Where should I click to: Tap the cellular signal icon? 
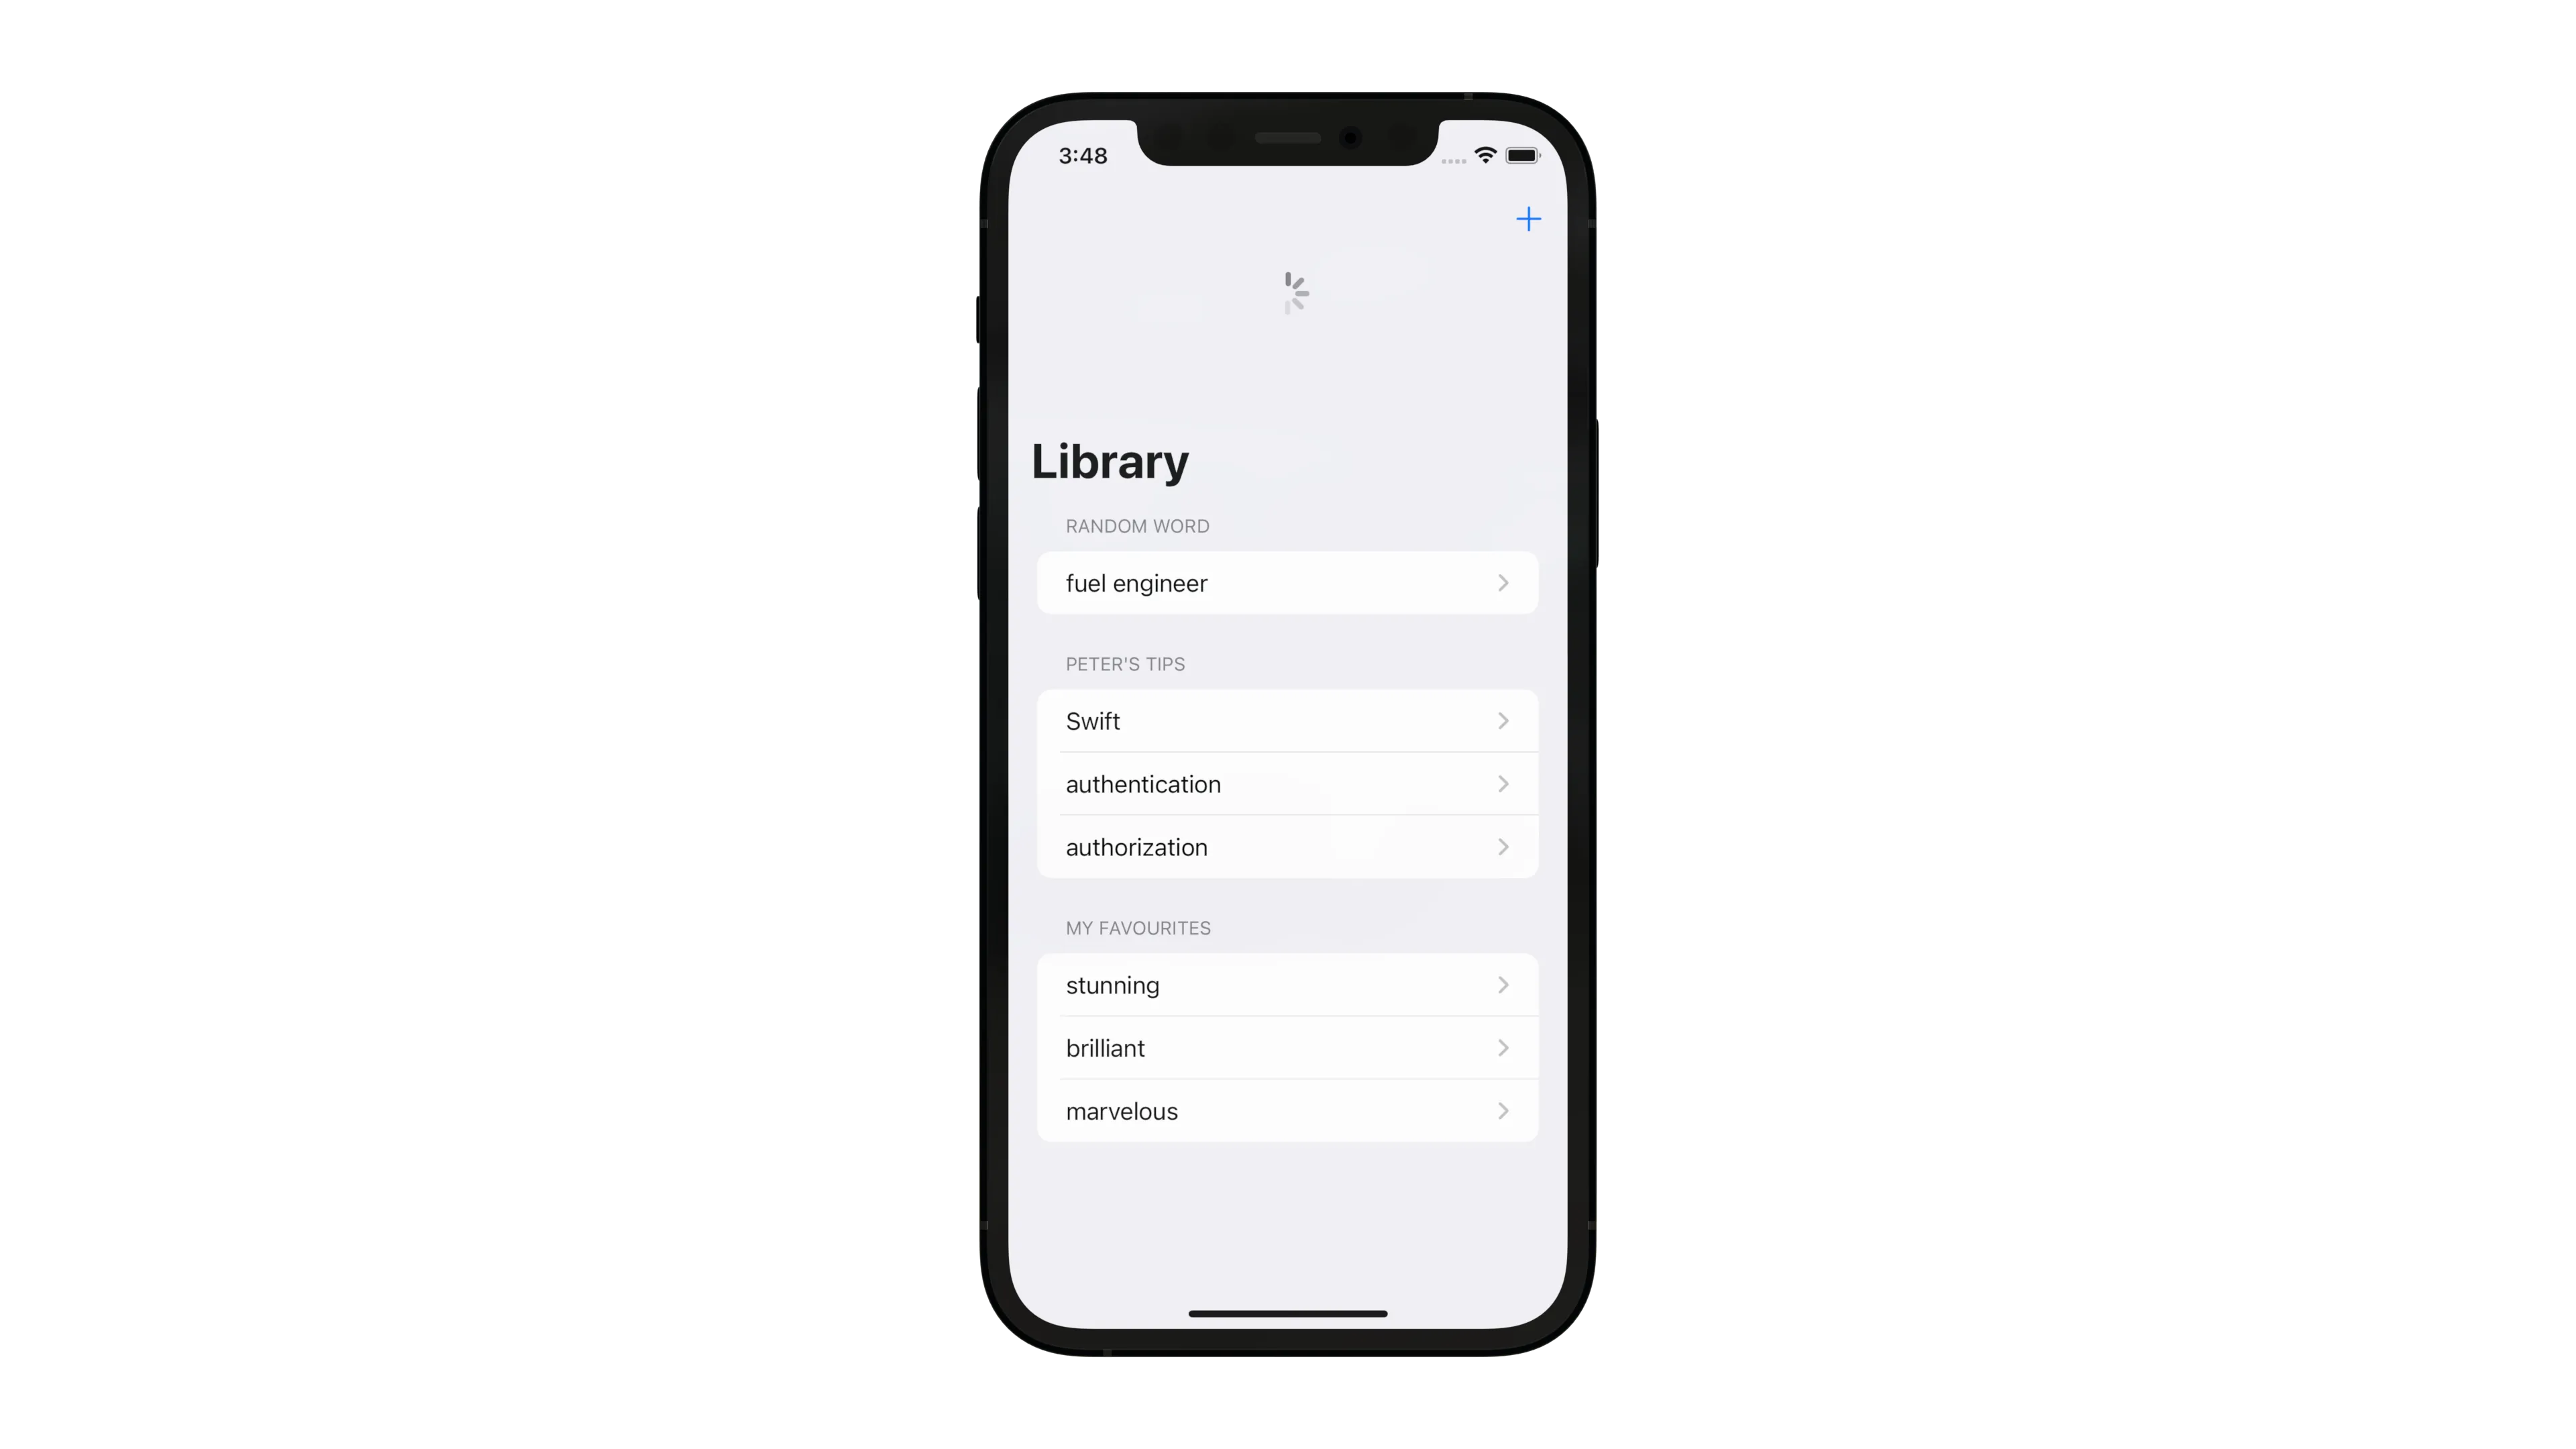click(x=1451, y=158)
